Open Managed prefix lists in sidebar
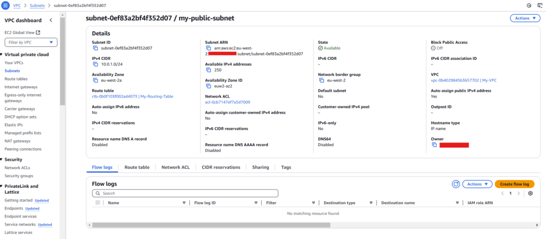 click(22, 133)
